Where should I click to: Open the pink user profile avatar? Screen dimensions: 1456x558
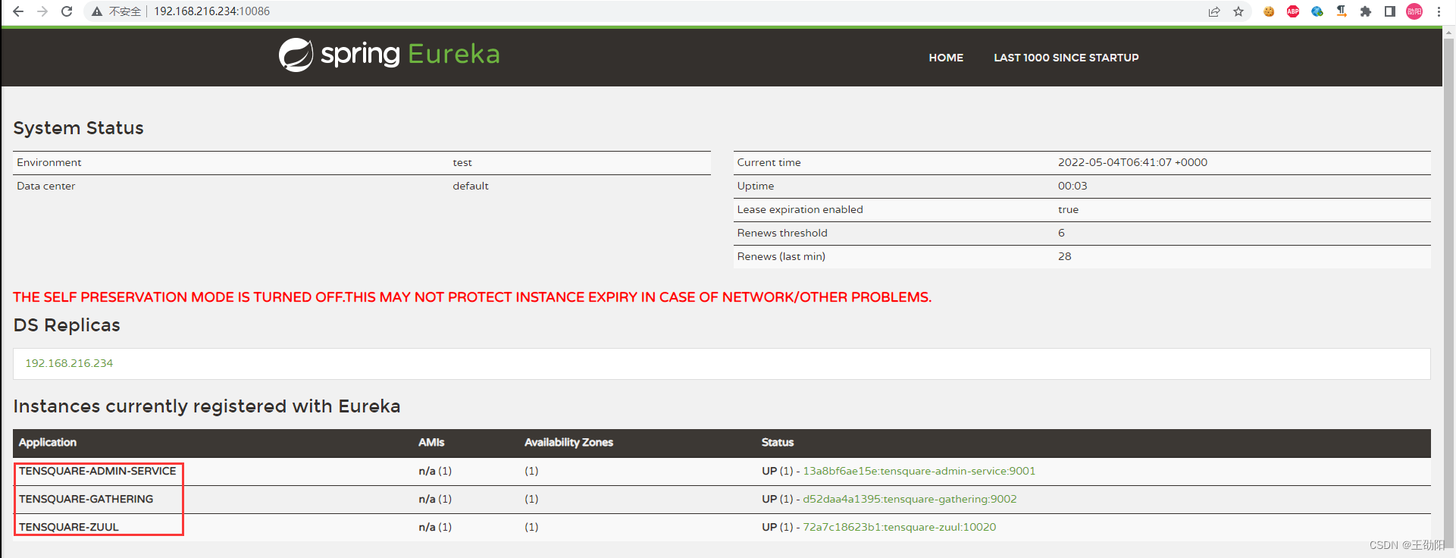tap(1414, 11)
